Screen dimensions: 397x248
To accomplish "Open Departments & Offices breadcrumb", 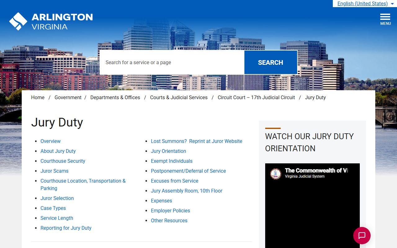I will [x=115, y=97].
